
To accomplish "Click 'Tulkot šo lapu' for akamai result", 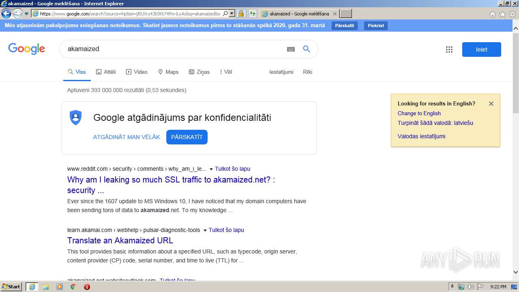I will [226, 230].
